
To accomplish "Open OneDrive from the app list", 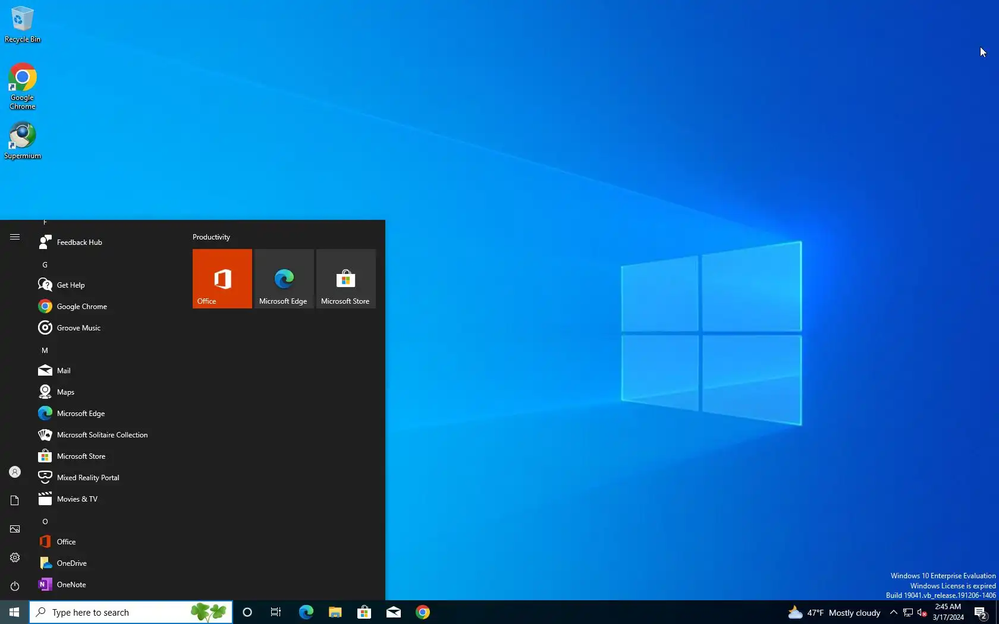I will pyautogui.click(x=107, y=563).
